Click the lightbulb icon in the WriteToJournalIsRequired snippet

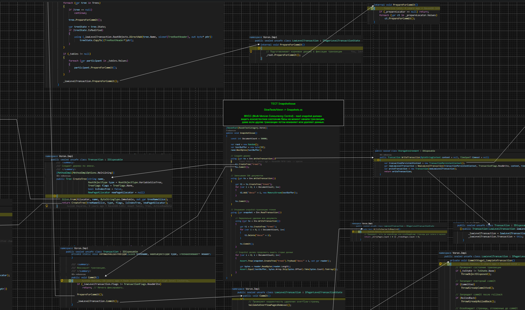tap(353, 232)
